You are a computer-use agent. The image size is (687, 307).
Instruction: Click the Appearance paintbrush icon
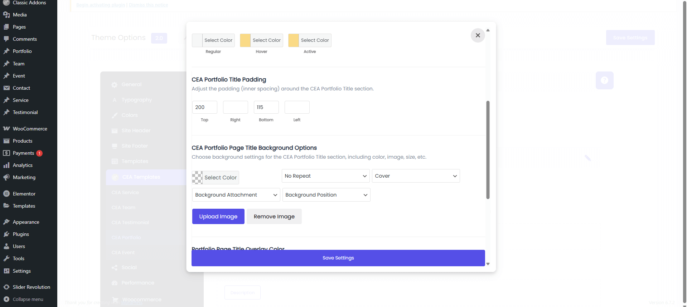coord(6,222)
